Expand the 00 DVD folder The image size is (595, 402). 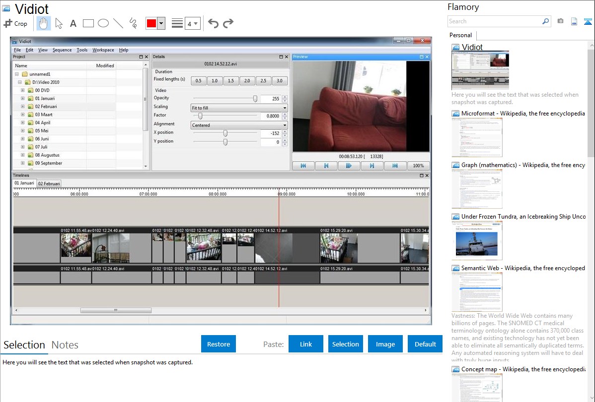click(x=23, y=90)
